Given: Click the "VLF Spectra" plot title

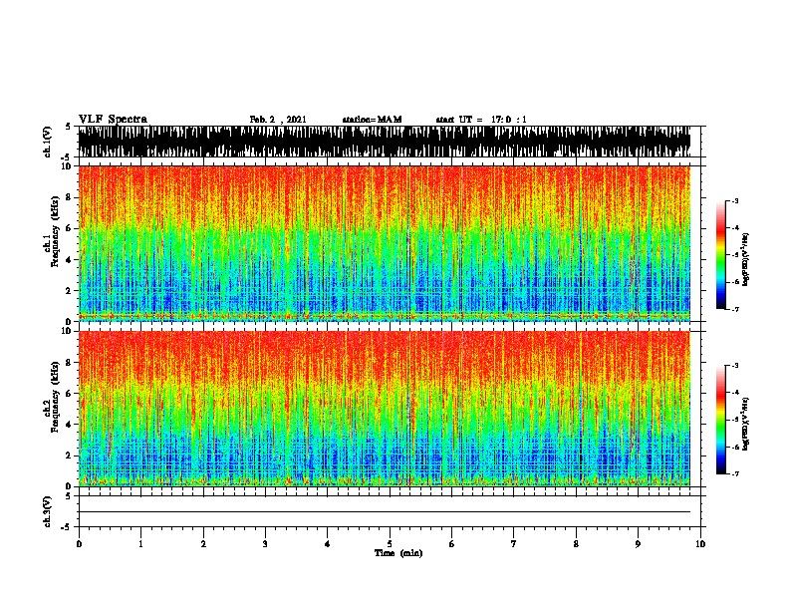Looking at the screenshot, I should (x=113, y=120).
